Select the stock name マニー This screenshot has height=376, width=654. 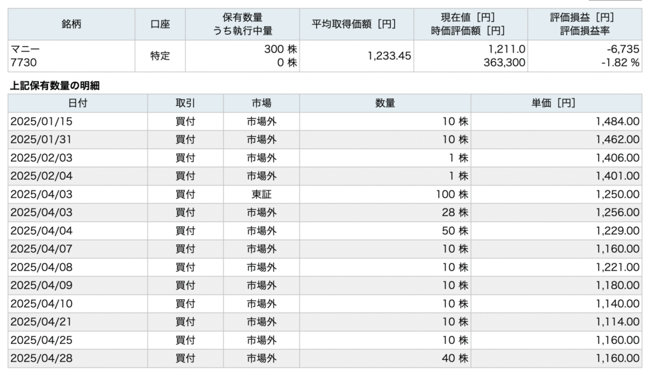click(25, 49)
